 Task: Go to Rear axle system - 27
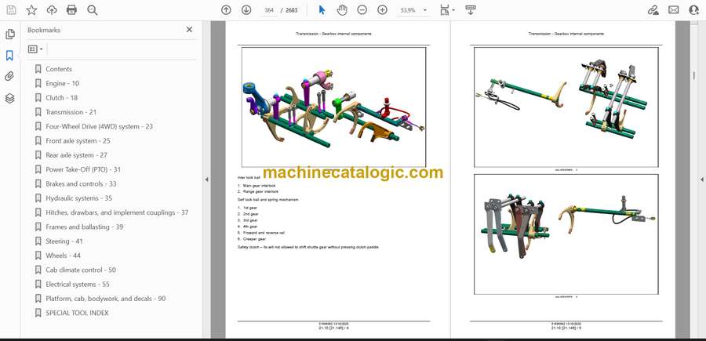point(77,155)
